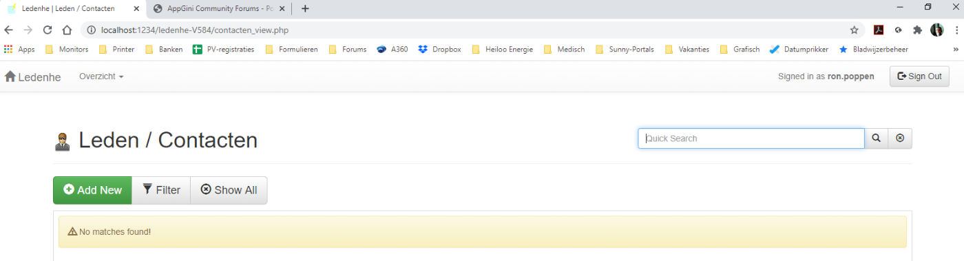Clear the quick search with the X icon
The image size is (964, 261).
(900, 138)
